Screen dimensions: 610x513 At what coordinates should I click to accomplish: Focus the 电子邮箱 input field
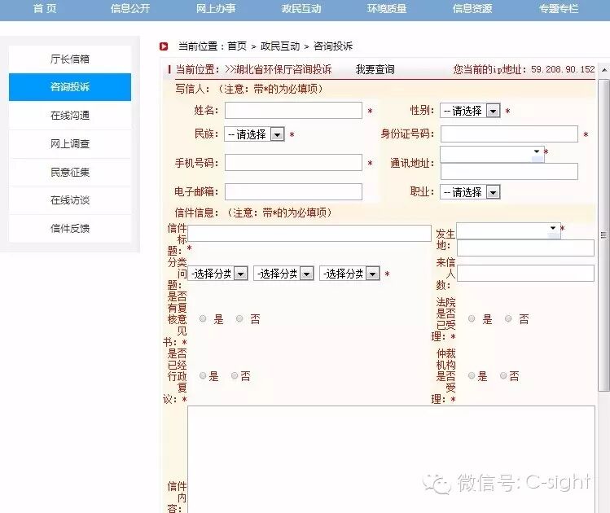tap(293, 191)
